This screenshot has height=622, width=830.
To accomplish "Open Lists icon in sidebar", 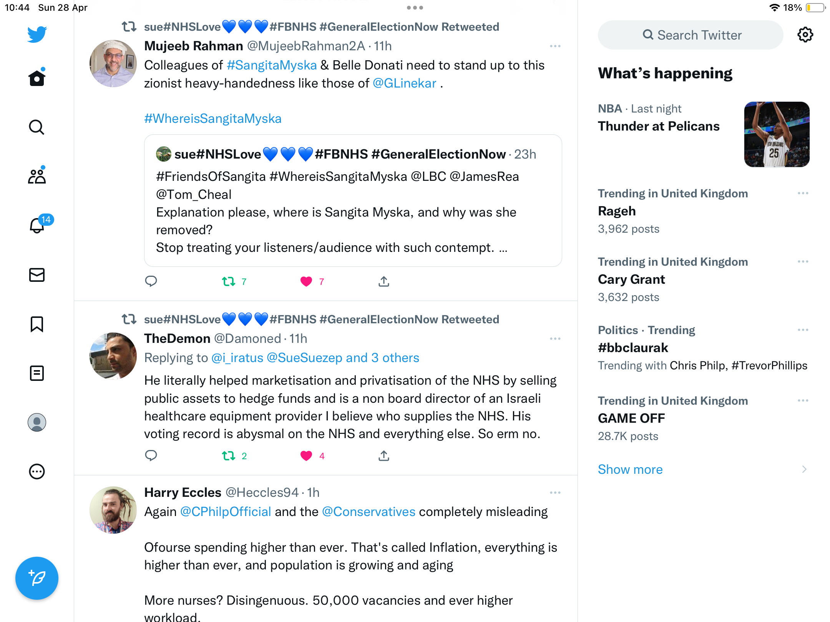I will click(37, 373).
